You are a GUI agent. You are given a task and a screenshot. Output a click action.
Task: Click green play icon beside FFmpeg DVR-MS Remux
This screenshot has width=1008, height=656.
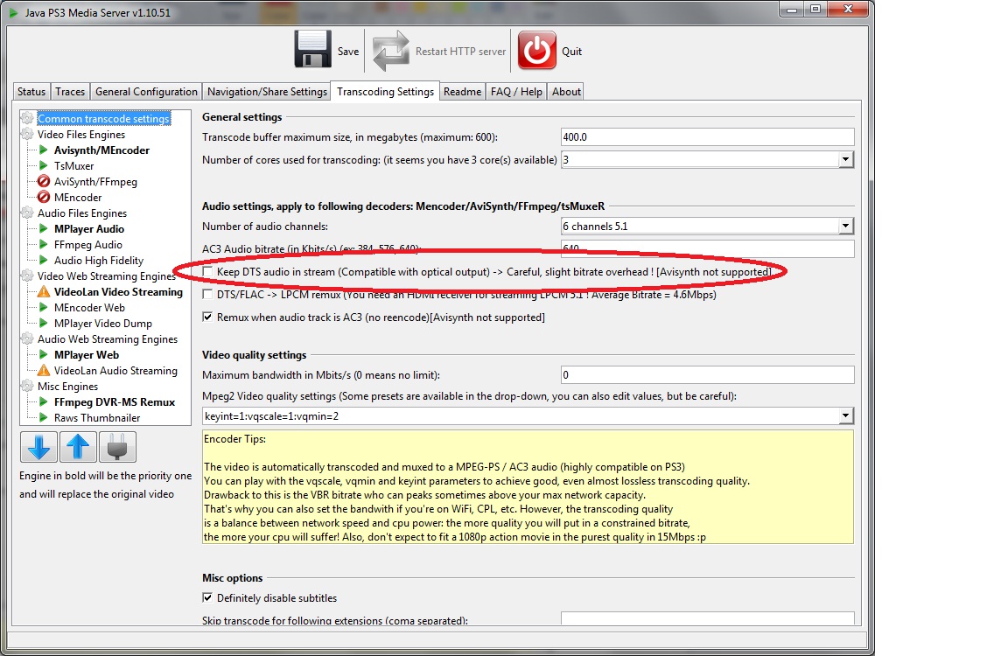(44, 401)
